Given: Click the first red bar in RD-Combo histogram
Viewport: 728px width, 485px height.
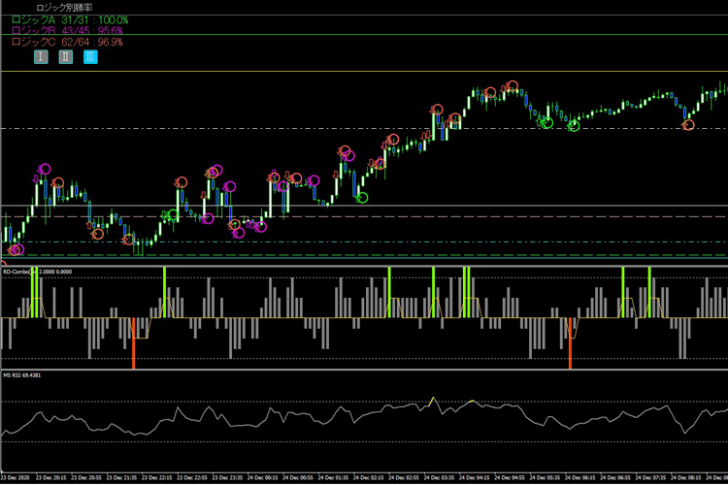Looking at the screenshot, I should (x=133, y=342).
